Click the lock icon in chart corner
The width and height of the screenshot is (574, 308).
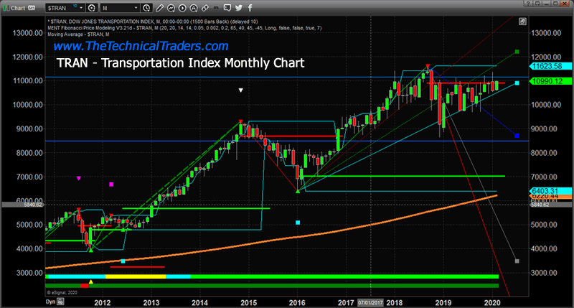523,22
